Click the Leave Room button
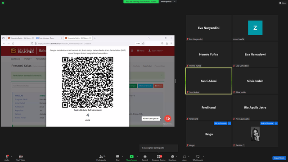 point(279,158)
